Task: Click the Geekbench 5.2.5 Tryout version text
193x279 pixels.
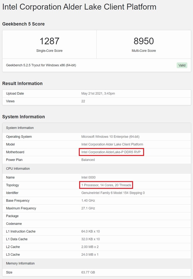Action: point(41,65)
